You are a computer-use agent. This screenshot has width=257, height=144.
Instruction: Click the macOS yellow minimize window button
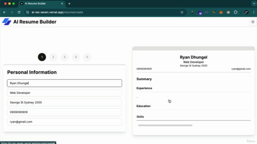(10, 4)
